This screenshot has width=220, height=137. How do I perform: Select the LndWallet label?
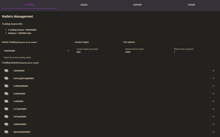click(x=18, y=101)
